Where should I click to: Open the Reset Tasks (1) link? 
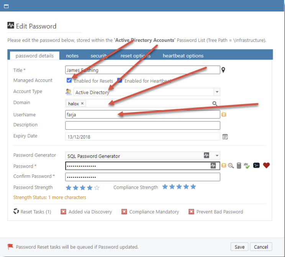tap(36, 212)
